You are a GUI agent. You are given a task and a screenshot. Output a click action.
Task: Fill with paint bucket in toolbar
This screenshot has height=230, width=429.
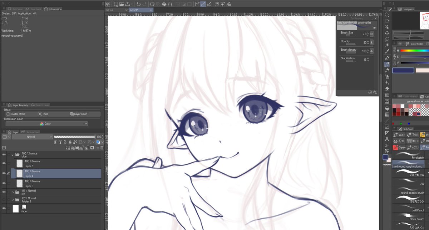tap(164, 4)
